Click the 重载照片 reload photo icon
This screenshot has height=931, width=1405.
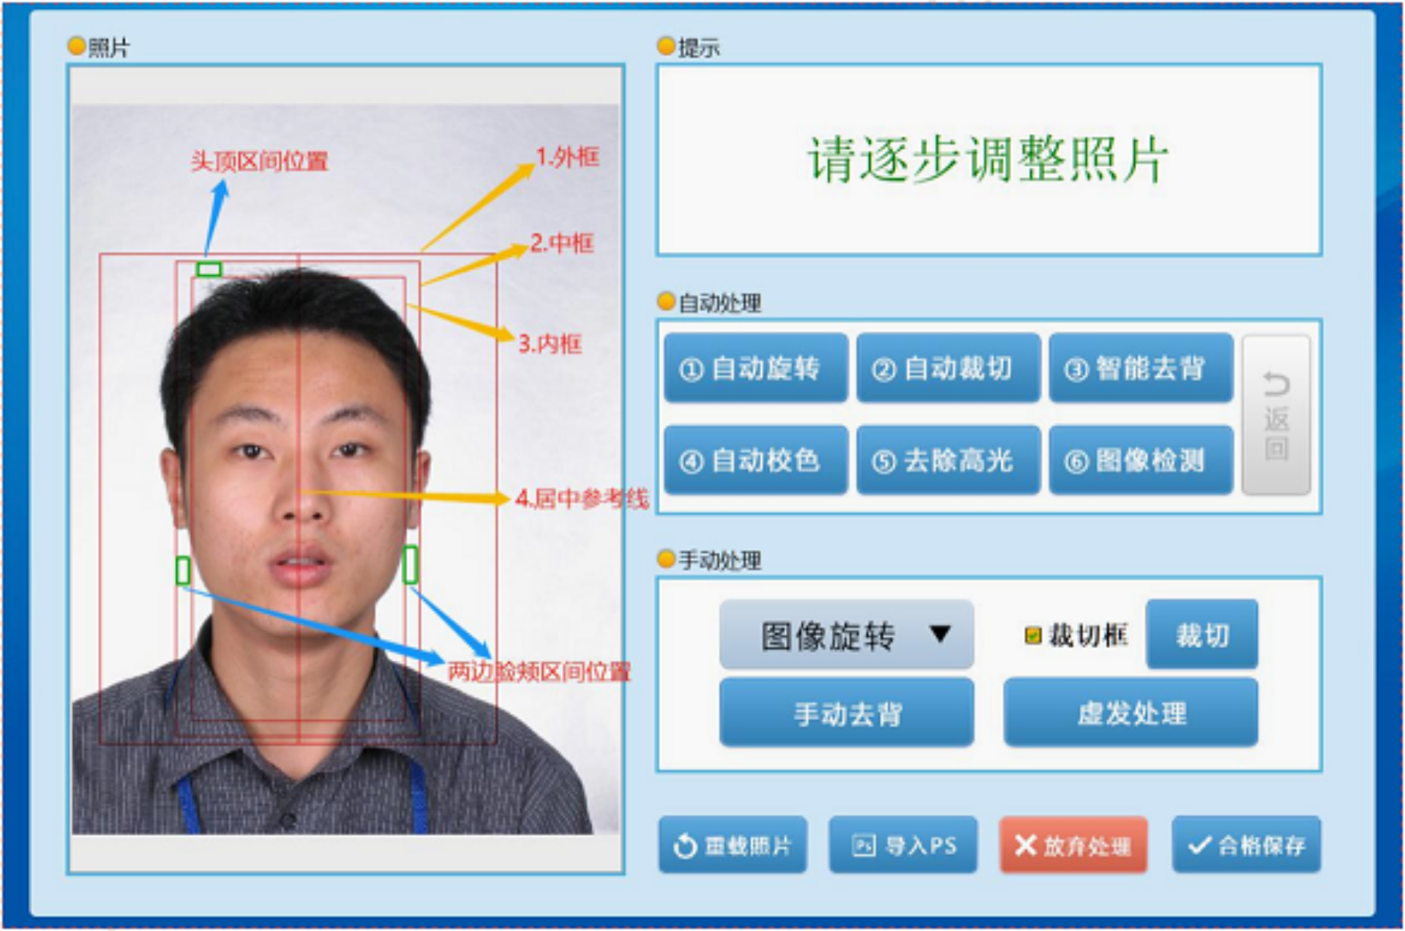pyautogui.click(x=685, y=846)
